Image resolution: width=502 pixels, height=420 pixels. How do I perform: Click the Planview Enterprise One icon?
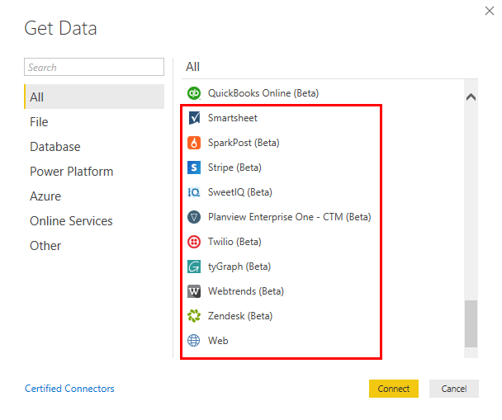pos(194,217)
